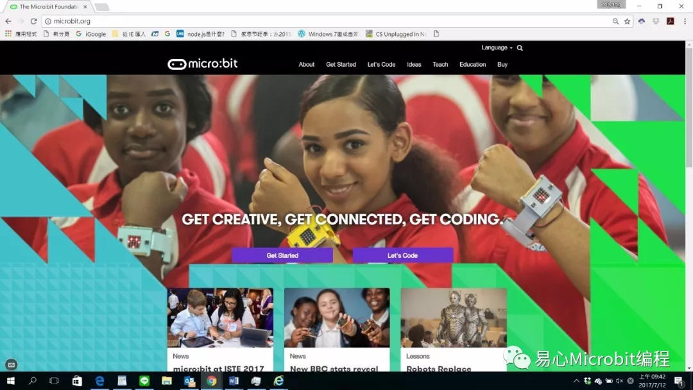Click the volume muted tray icon
Viewport: 693px width, 390px height.
pyautogui.click(x=619, y=381)
